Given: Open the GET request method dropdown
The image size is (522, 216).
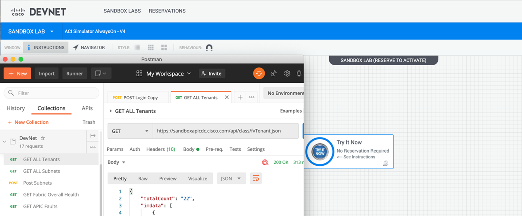Looking at the screenshot, I should (x=130, y=130).
